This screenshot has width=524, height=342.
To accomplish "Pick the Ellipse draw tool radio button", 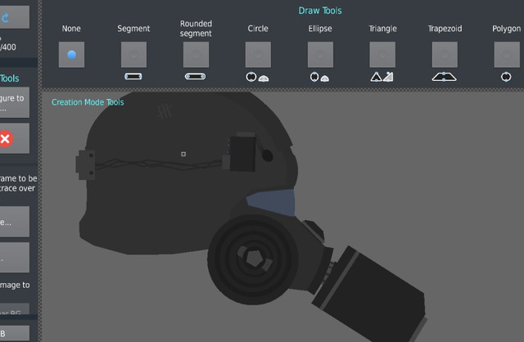I will click(320, 55).
